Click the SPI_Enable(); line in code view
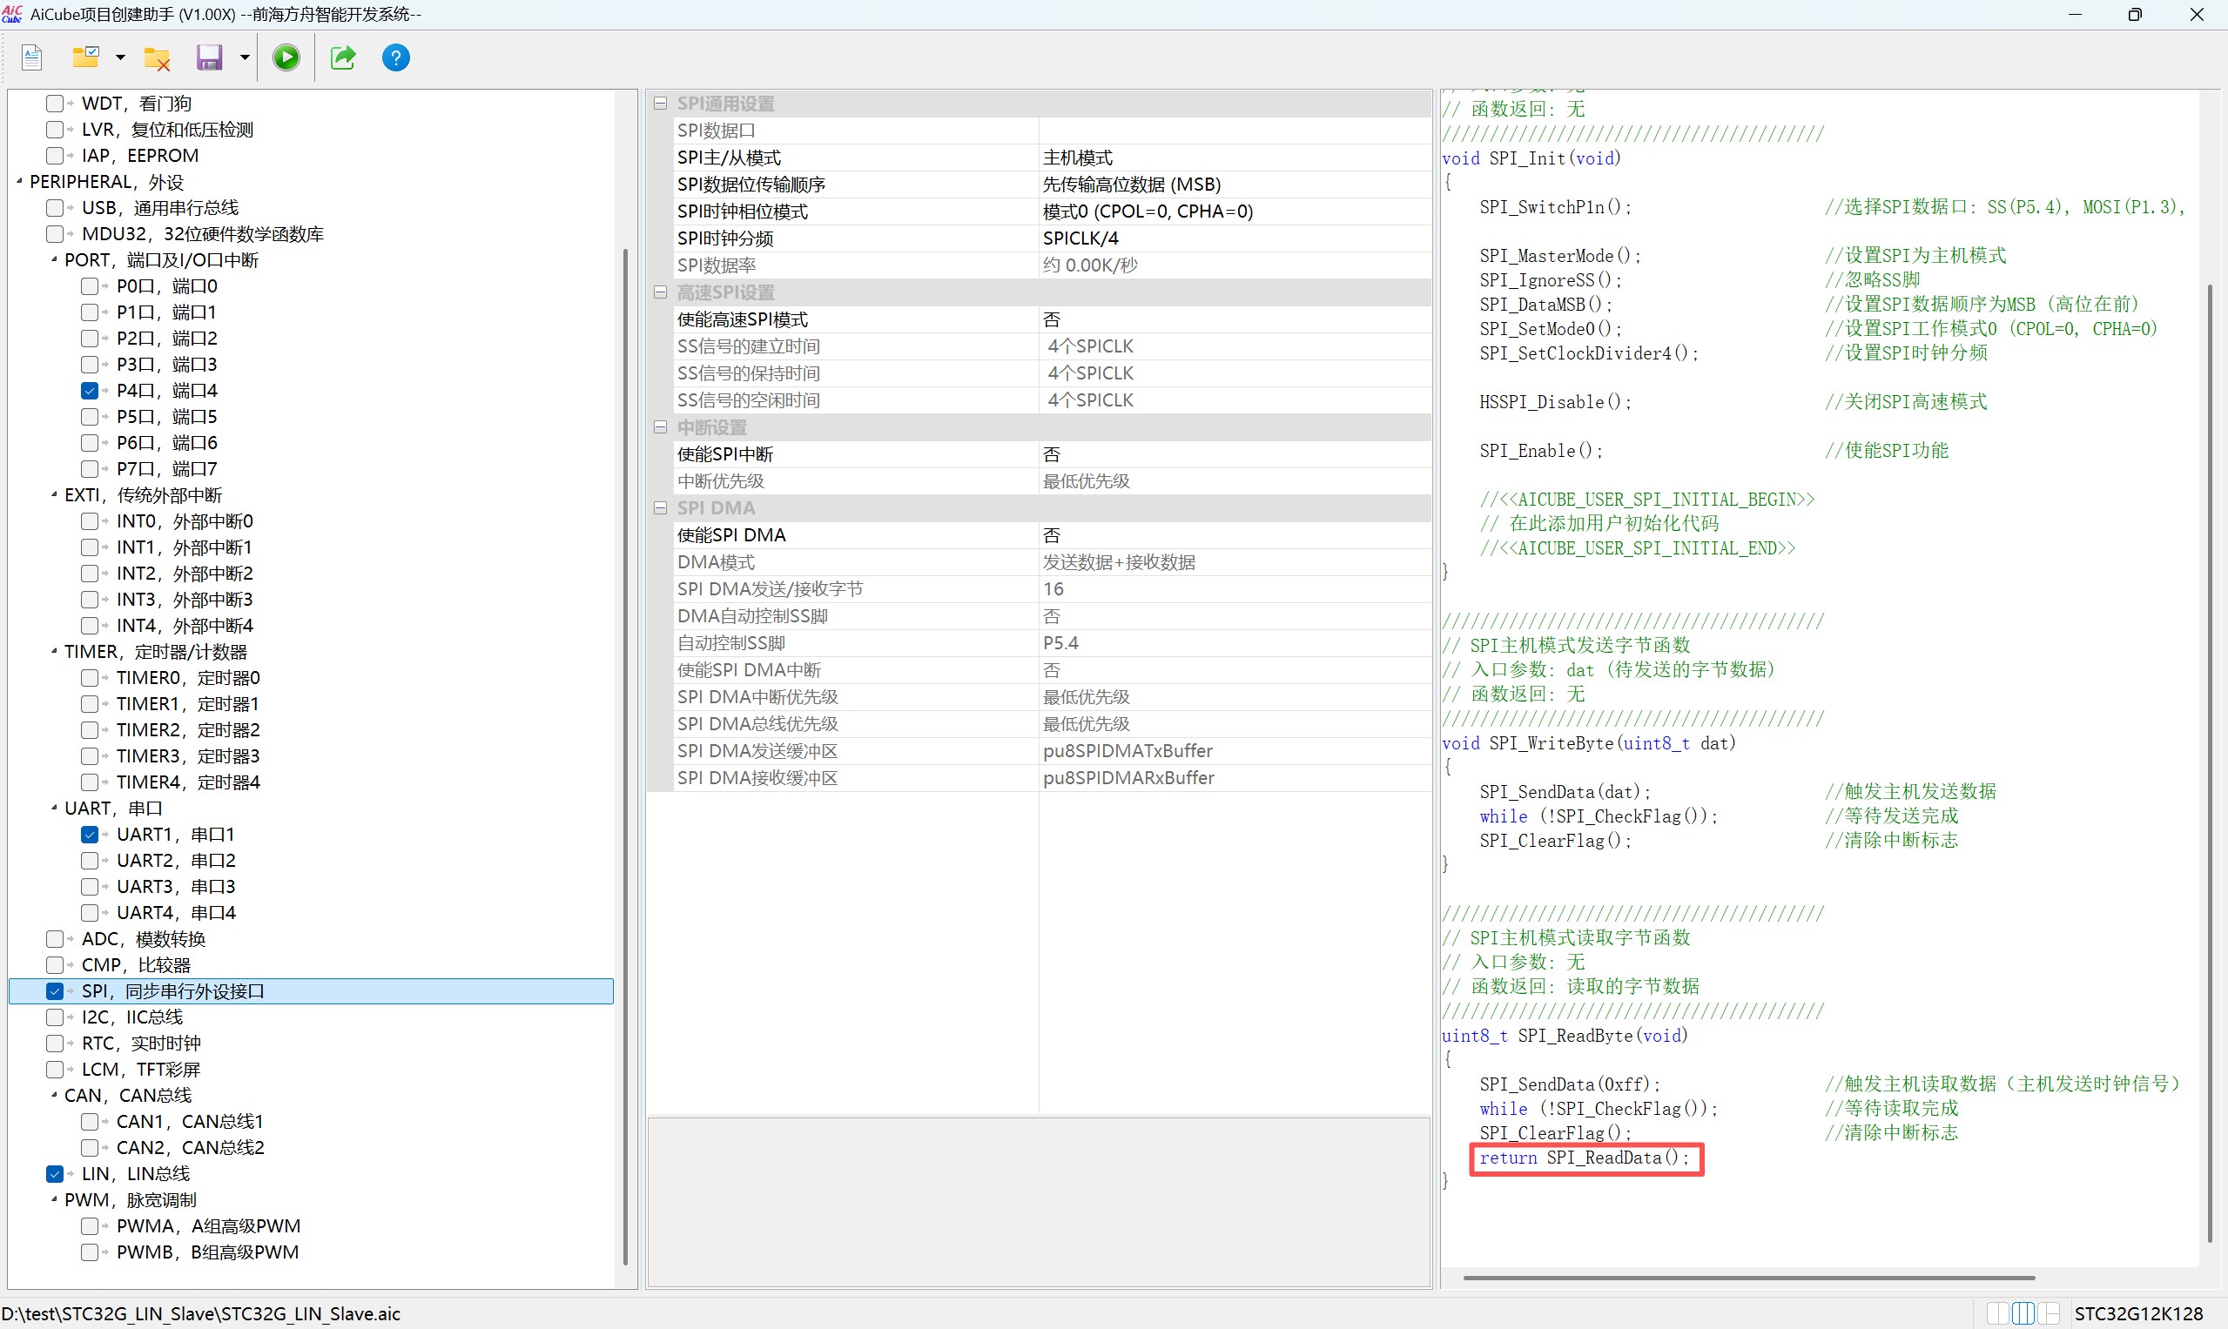 pos(1541,451)
